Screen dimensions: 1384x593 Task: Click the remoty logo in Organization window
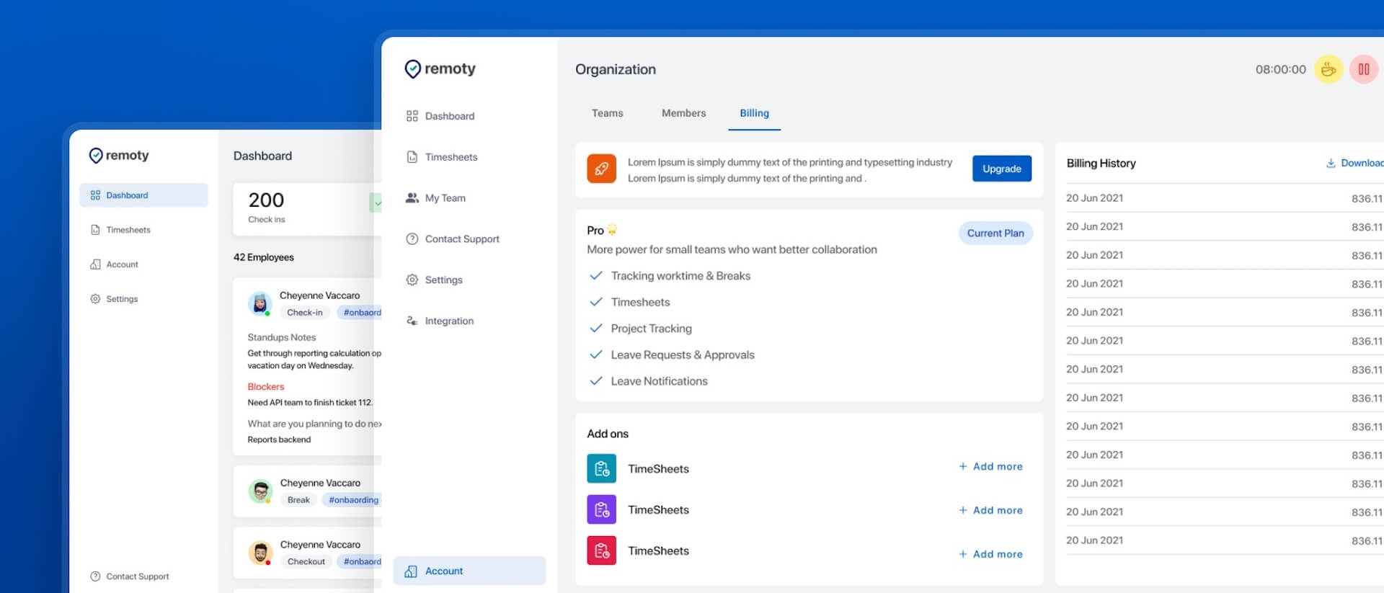(440, 68)
